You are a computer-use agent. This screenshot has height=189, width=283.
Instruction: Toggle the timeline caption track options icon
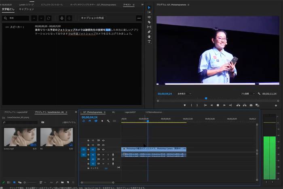pyautogui.click(x=114, y=121)
